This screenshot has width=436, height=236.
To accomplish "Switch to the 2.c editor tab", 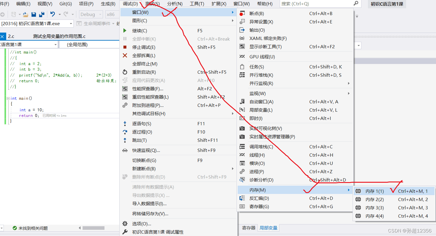I will coord(11,36).
